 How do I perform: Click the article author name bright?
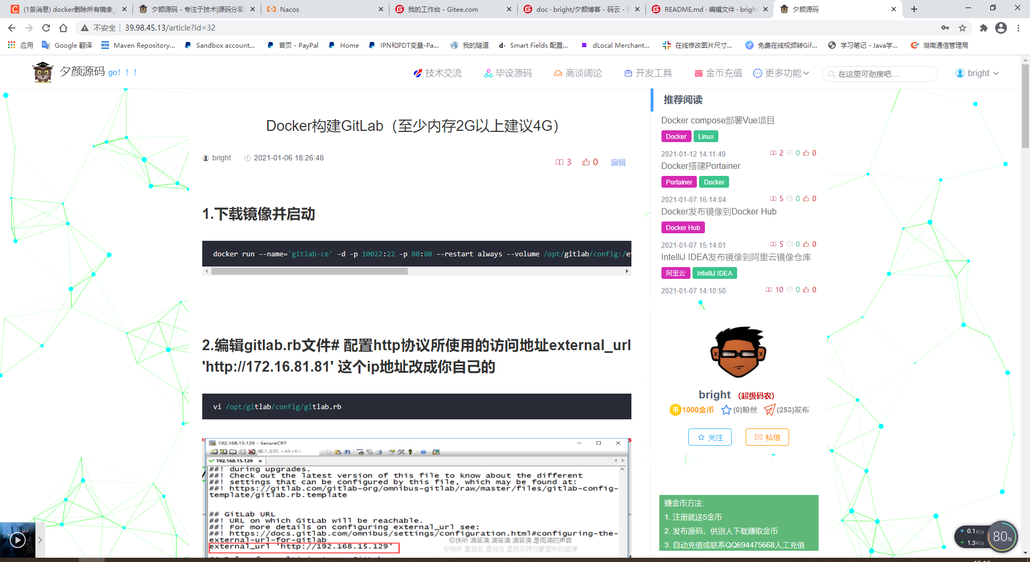pos(222,158)
